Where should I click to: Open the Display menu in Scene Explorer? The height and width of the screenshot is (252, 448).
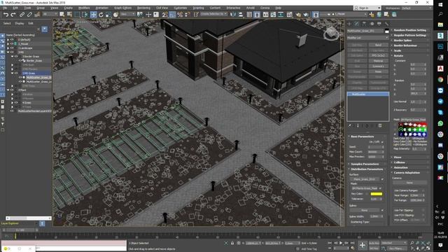click(x=20, y=23)
